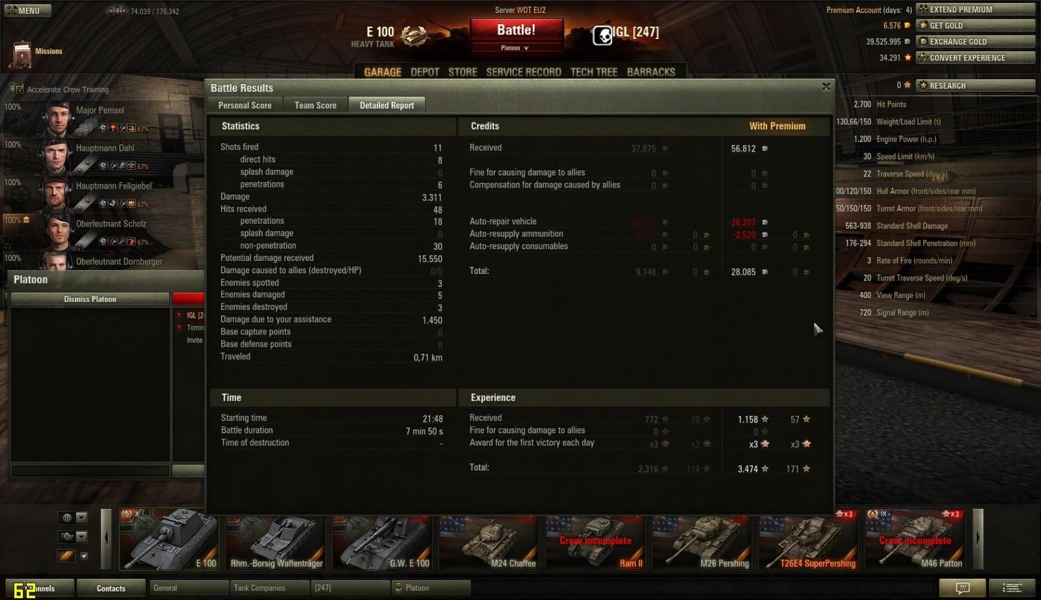The image size is (1041, 600).
Task: Click the Dismiss Platoon button
Action: coord(90,299)
